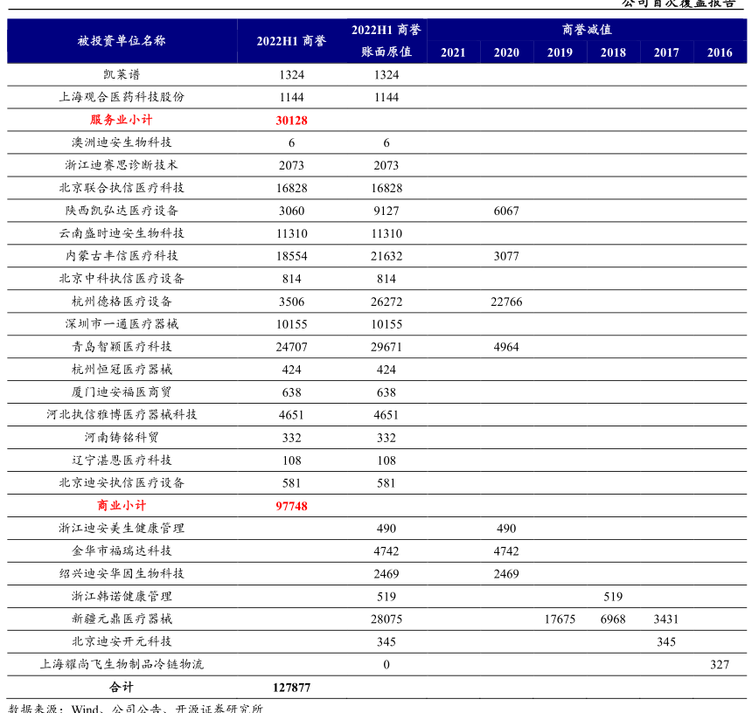
Task: Select the red value 97748
Action: coord(291,506)
